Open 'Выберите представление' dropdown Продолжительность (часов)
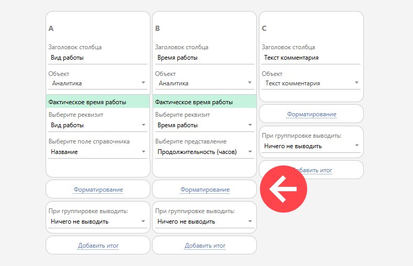This screenshot has height=266, width=413. pyautogui.click(x=204, y=152)
